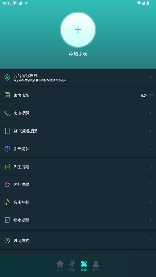Switch to the 运动 running tab
Viewport: 156px width, 277px height.
coord(72,266)
